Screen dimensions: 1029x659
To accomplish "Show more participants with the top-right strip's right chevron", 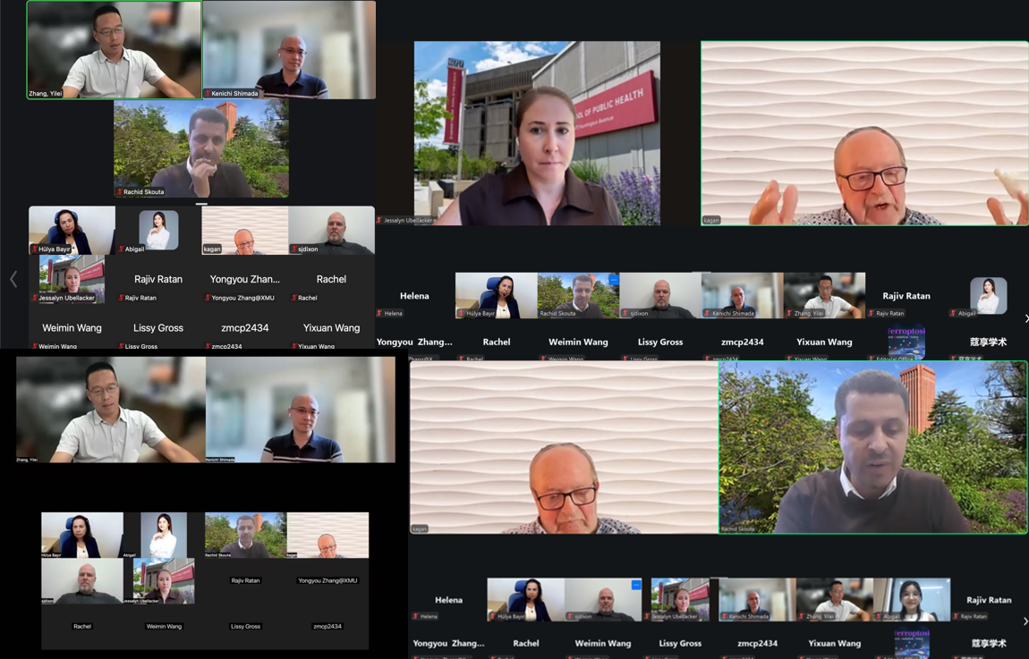I will point(1025,318).
